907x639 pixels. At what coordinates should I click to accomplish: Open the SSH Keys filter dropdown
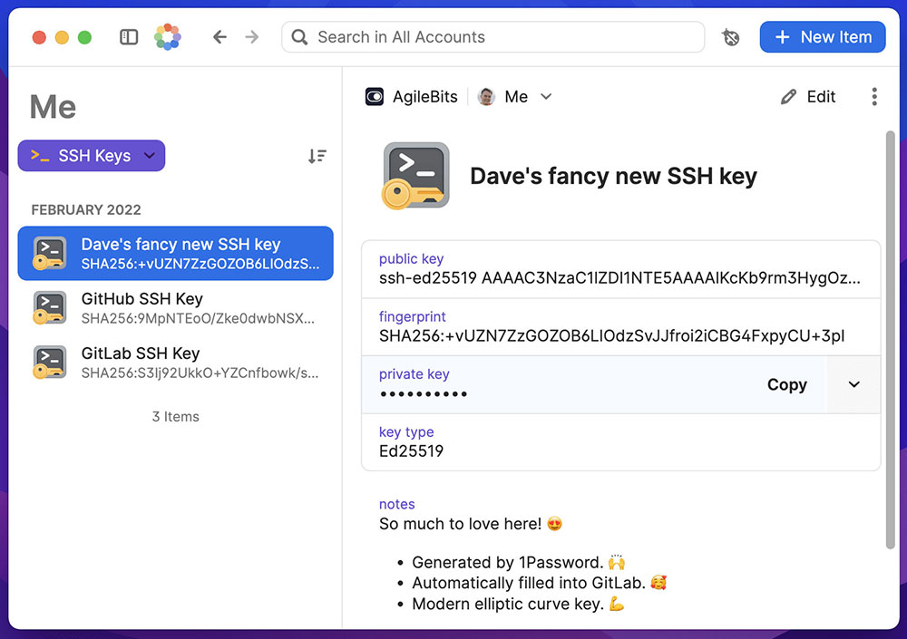pyautogui.click(x=91, y=156)
